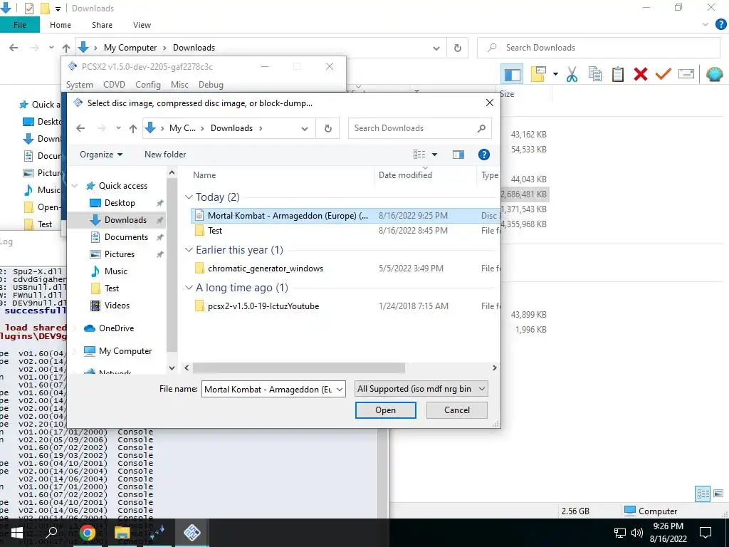Viewport: 729px width, 547px height.
Task: Click the cut scissors icon in Explorer toolbar
Action: point(572,74)
